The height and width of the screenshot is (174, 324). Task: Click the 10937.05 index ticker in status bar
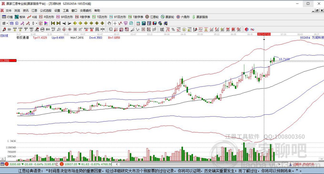pyautogui.click(x=71, y=164)
